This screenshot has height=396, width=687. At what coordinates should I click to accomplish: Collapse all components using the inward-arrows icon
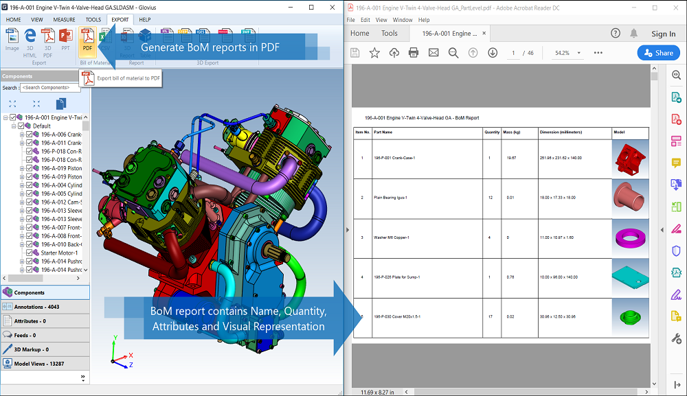point(36,104)
